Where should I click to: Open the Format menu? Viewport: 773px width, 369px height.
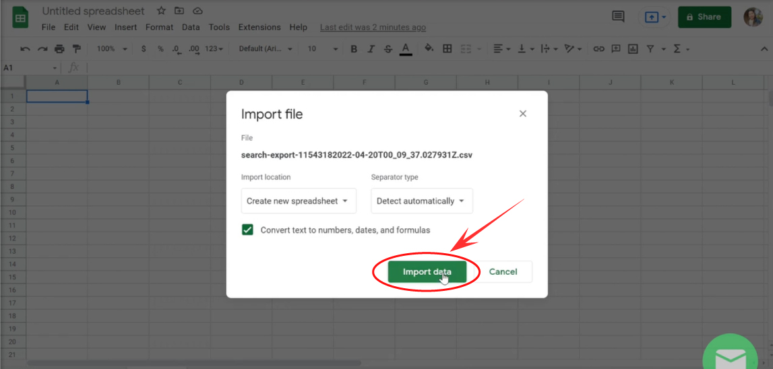point(159,27)
